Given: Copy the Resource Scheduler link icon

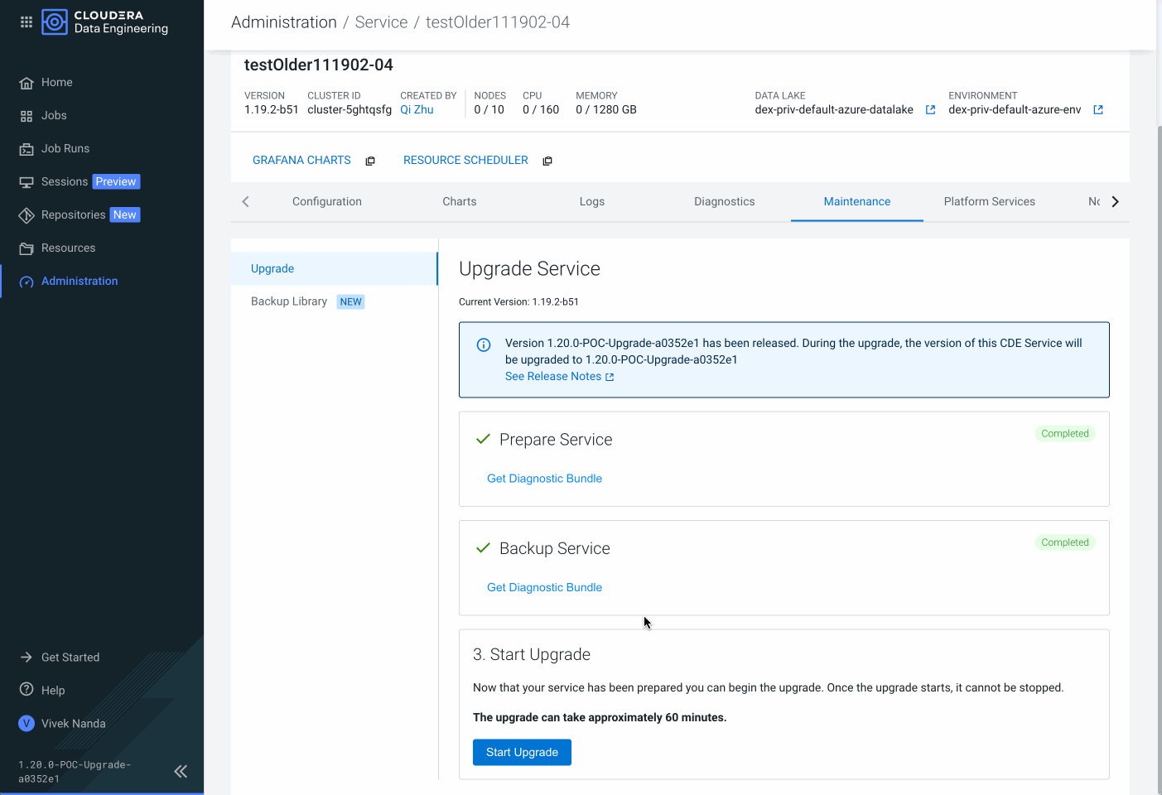Looking at the screenshot, I should 547,161.
